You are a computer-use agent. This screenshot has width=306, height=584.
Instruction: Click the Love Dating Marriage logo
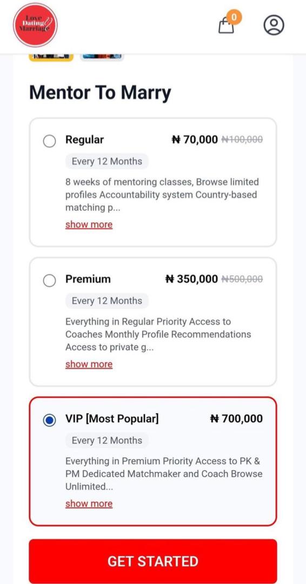tap(35, 25)
